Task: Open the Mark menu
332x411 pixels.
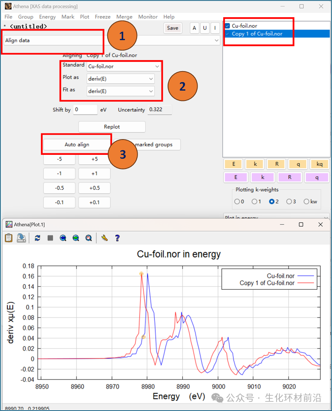Action: 68,17
